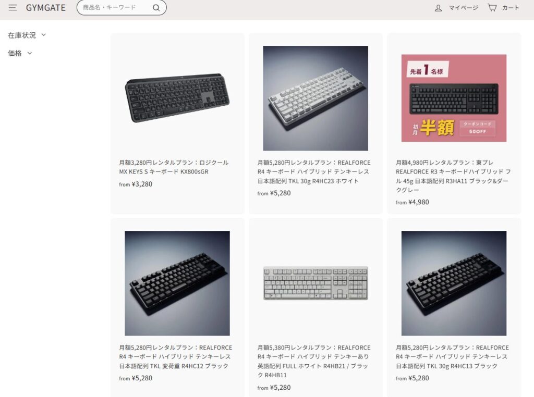
Task: Open the R4HC12 ブラック keyboard image
Action: [177, 283]
